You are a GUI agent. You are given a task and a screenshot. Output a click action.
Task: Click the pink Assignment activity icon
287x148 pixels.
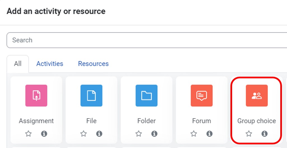click(x=36, y=96)
